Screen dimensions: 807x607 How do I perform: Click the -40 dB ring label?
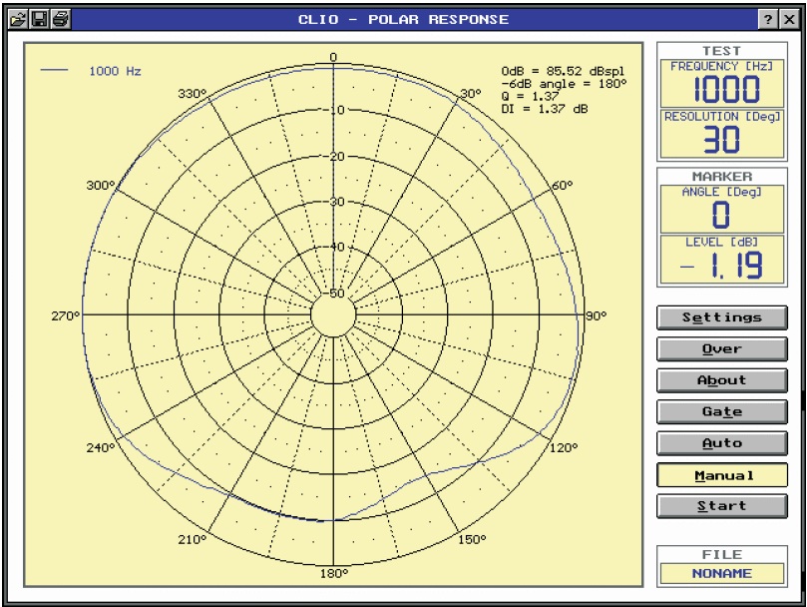coord(335,247)
